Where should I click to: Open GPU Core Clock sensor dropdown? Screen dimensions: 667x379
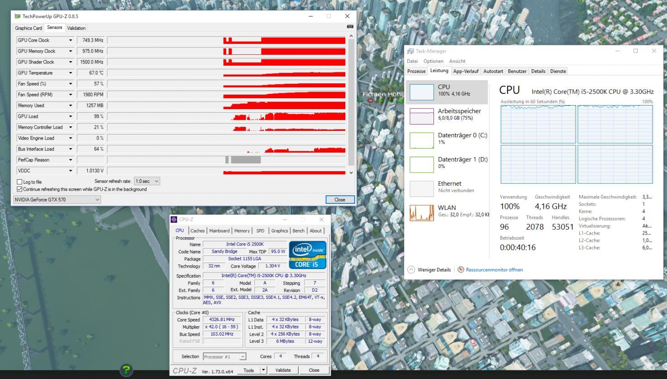tap(71, 40)
